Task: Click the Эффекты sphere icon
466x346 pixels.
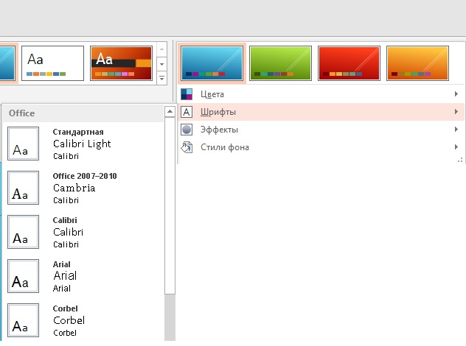Action: 187,130
